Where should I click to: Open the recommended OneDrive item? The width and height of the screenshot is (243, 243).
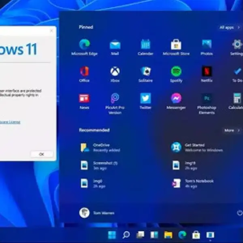pos(101,147)
